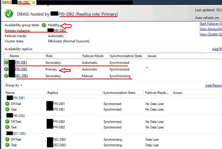Click the Replica column header in database grid
222x149 pixels.
74,93
